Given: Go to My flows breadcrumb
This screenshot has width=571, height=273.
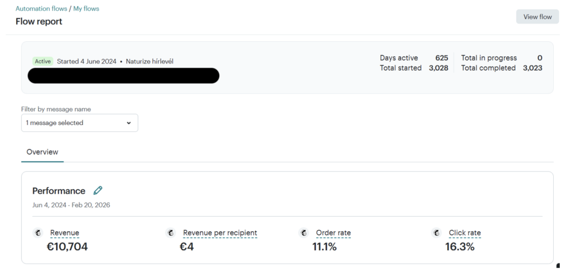Looking at the screenshot, I should pyautogui.click(x=86, y=9).
